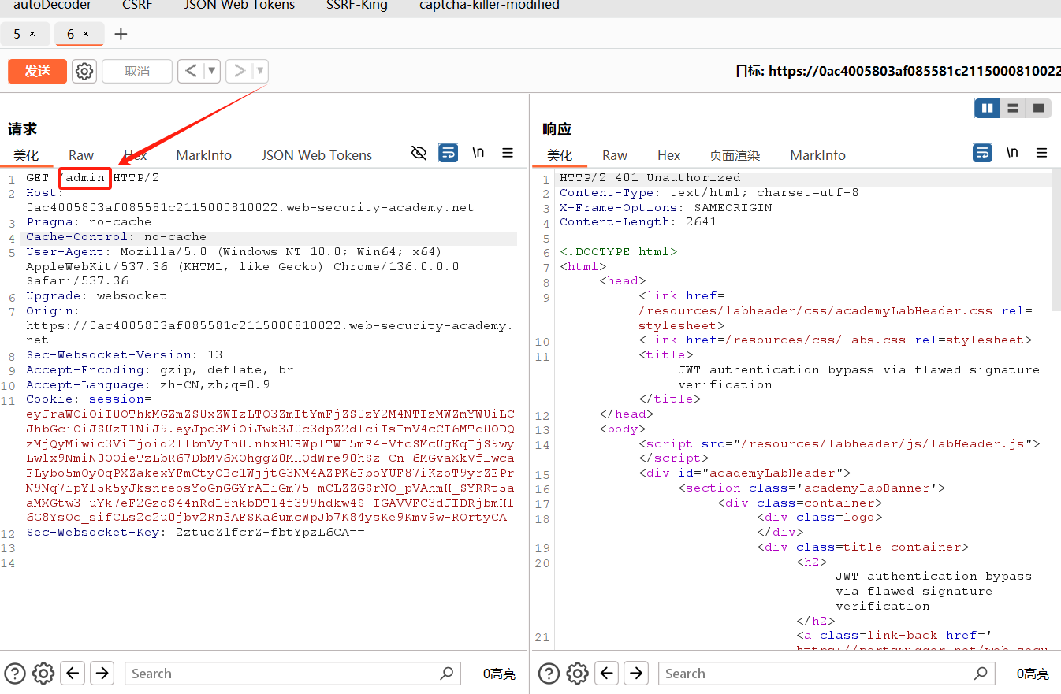This screenshot has height=694, width=1061.
Task: Select the response 美化 pretty view tab
Action: 560,155
